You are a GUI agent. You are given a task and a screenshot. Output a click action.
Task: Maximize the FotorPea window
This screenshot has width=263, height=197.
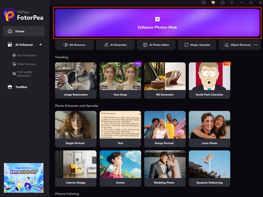click(x=251, y=3)
